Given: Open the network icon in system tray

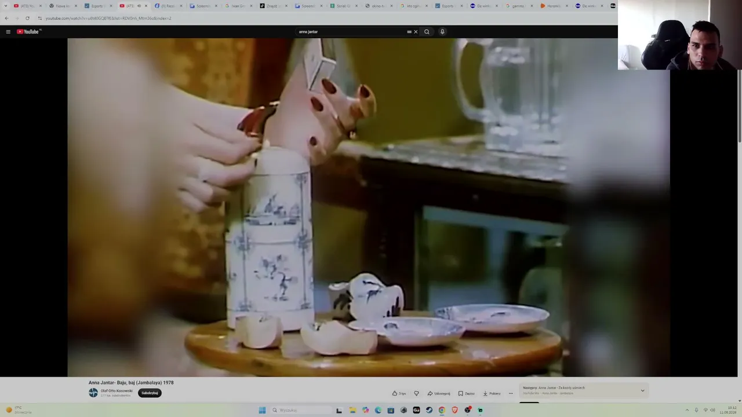Looking at the screenshot, I should pyautogui.click(x=705, y=410).
